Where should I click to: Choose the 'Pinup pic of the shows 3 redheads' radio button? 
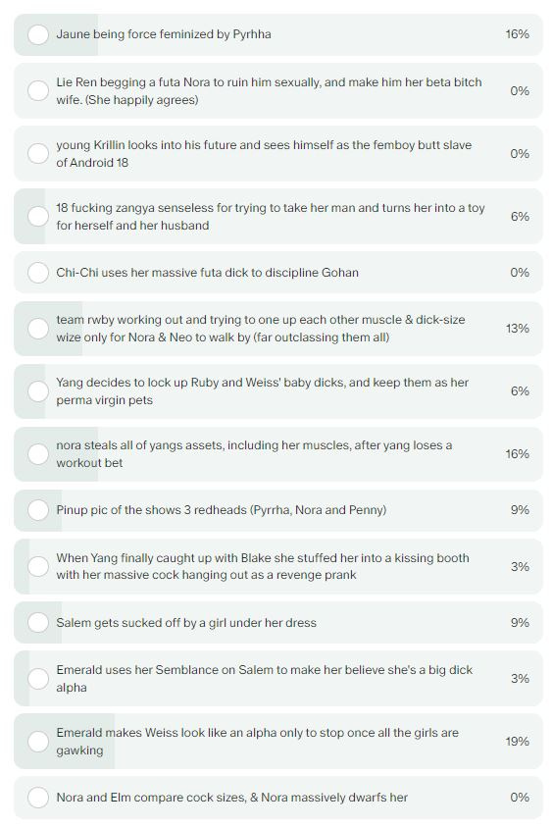pyautogui.click(x=38, y=510)
